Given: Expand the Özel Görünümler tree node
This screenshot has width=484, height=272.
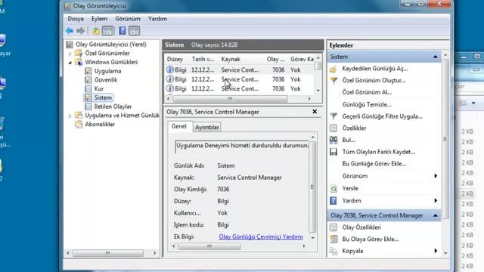Looking at the screenshot, I should pyautogui.click(x=70, y=54).
